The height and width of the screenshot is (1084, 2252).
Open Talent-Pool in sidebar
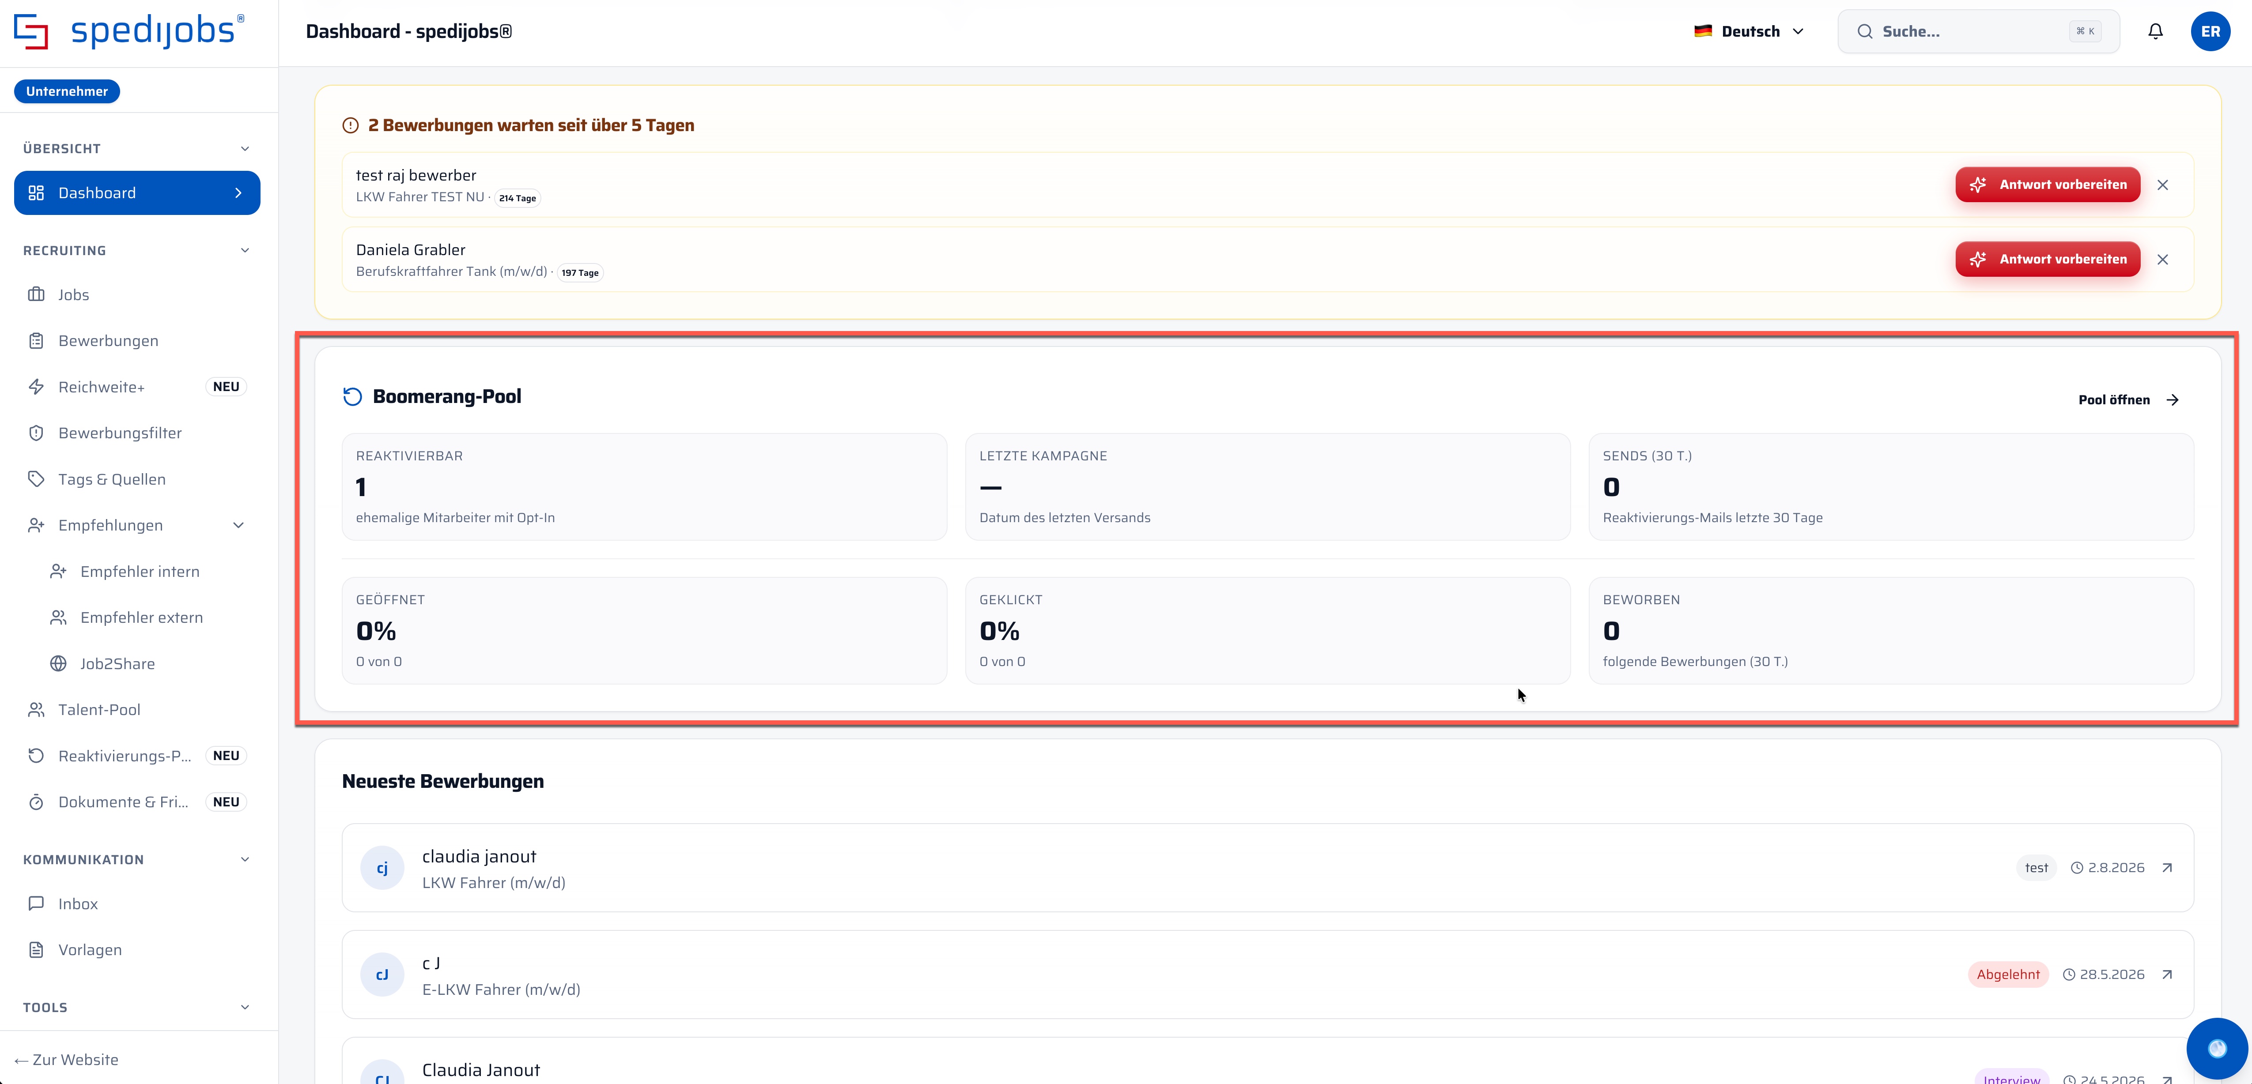tap(137, 709)
